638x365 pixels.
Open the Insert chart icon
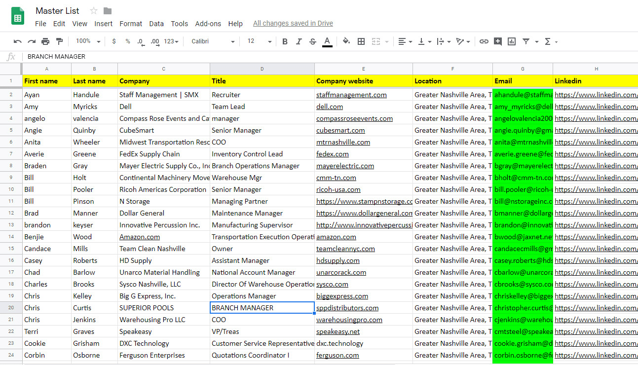tap(512, 41)
